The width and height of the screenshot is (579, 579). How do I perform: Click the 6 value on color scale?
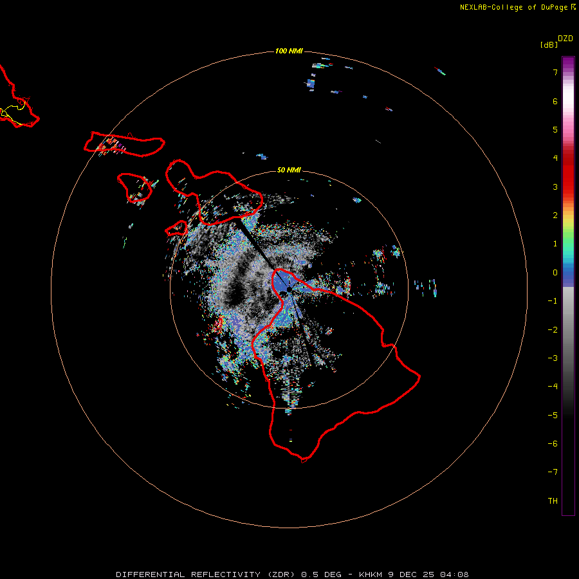click(555, 101)
